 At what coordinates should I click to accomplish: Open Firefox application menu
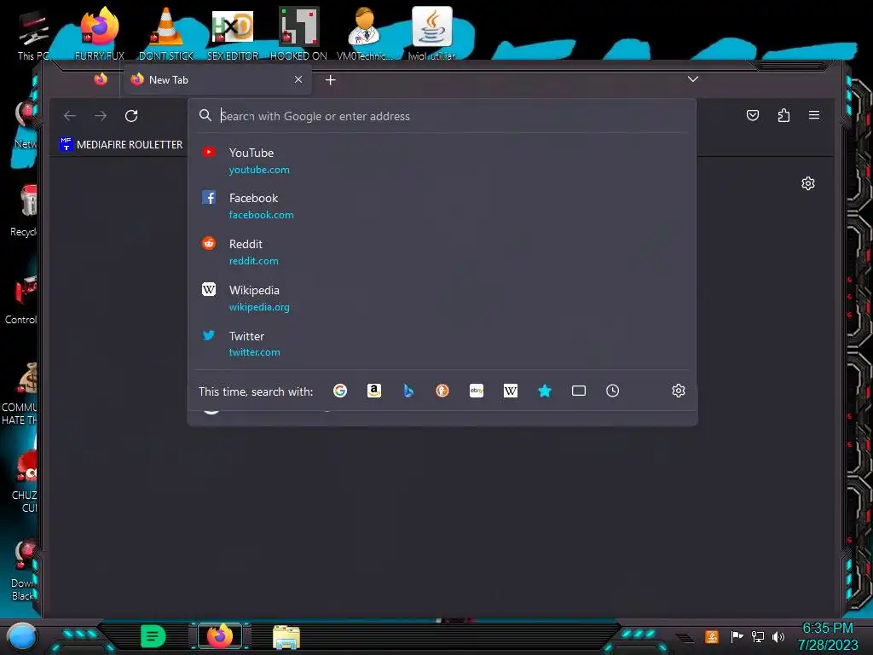tap(814, 115)
